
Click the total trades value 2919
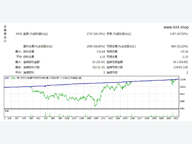[x=19, y=34]
